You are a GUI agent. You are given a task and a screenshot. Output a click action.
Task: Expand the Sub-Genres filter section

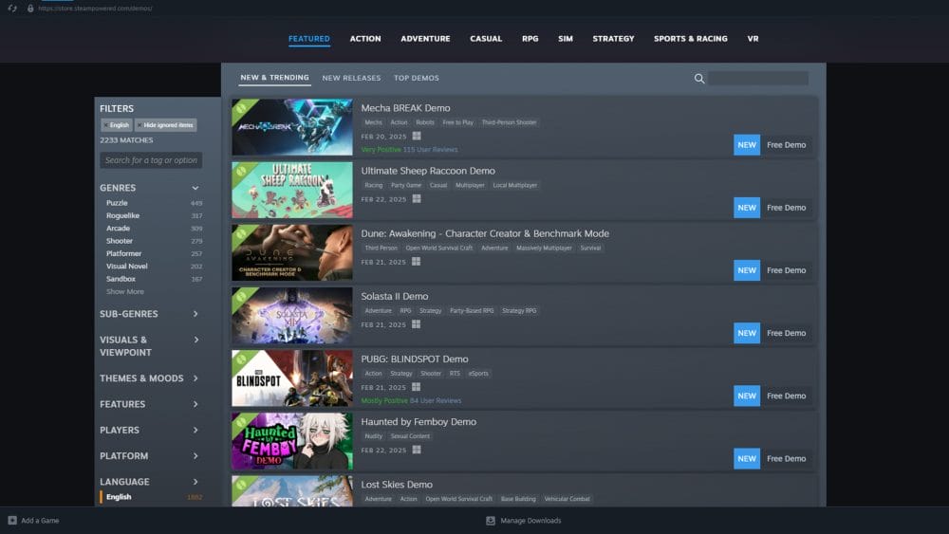click(x=195, y=314)
